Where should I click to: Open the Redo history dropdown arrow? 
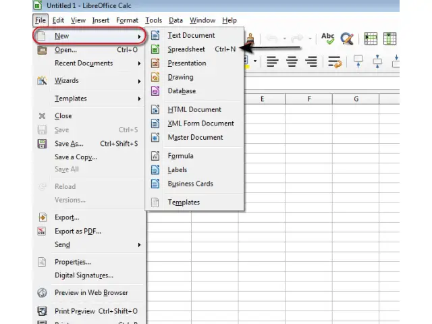pos(310,38)
